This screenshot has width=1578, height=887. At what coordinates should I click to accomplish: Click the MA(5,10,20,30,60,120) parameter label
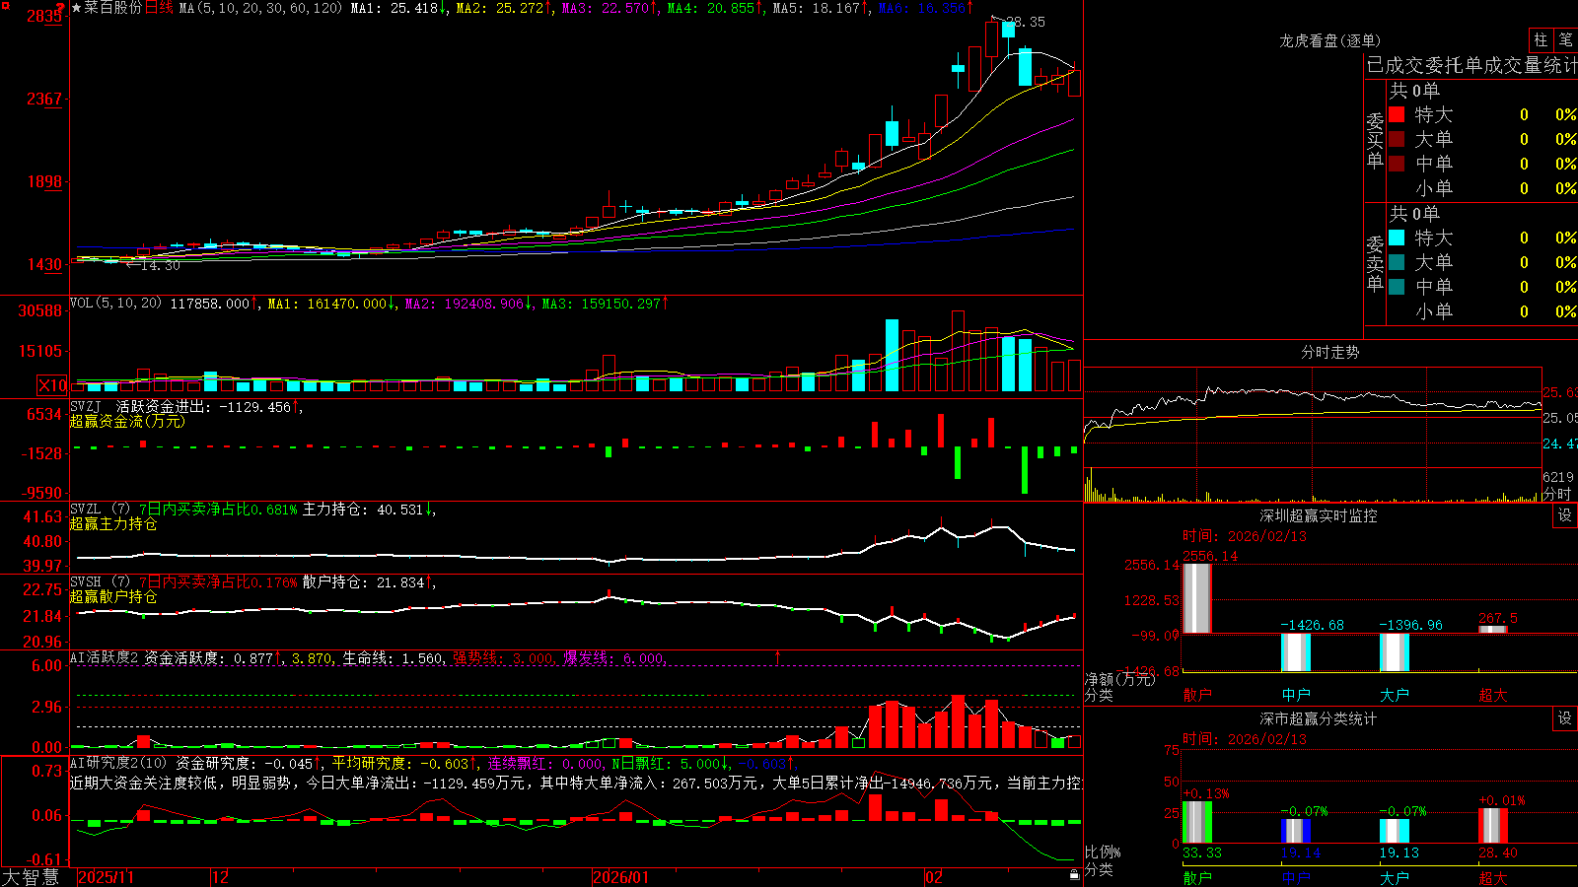260,8
